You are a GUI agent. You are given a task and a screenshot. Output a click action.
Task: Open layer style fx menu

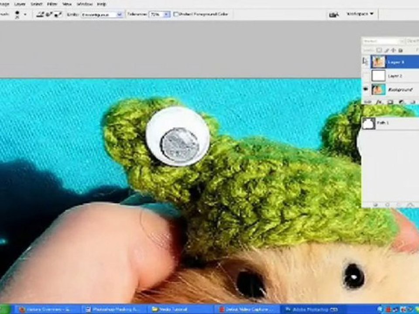coord(379,102)
